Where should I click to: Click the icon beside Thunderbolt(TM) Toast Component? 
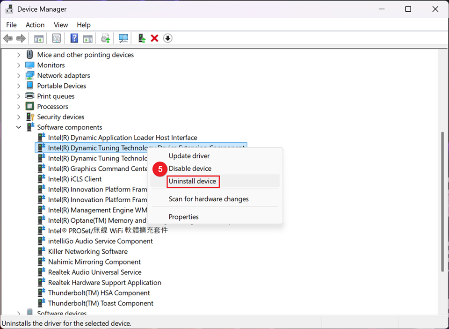pos(42,303)
